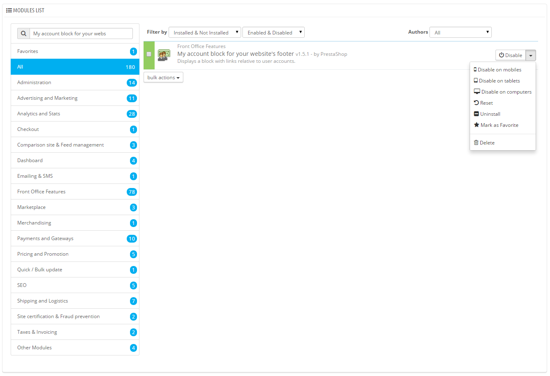550x376 pixels.
Task: Click the 28 badge on Analytics and Stats
Action: click(132, 114)
